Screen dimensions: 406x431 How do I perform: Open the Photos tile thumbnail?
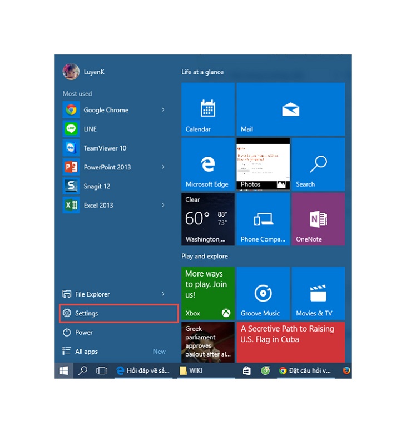tap(263, 164)
